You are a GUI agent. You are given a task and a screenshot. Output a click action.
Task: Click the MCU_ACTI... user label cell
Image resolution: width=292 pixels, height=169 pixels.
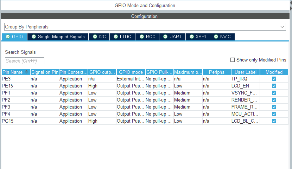pos(245,114)
